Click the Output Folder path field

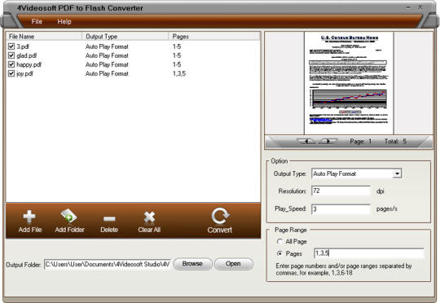tap(108, 264)
